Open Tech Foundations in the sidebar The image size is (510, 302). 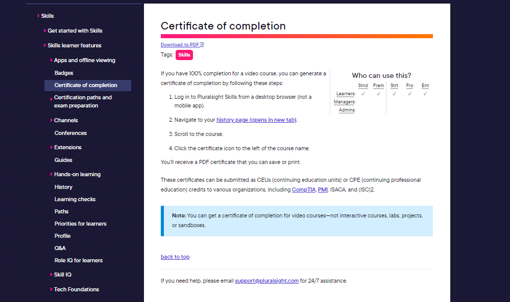pos(77,289)
